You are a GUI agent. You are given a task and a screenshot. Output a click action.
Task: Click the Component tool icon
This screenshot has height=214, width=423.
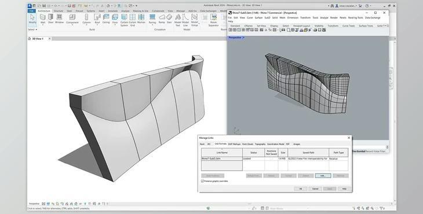[72, 17]
